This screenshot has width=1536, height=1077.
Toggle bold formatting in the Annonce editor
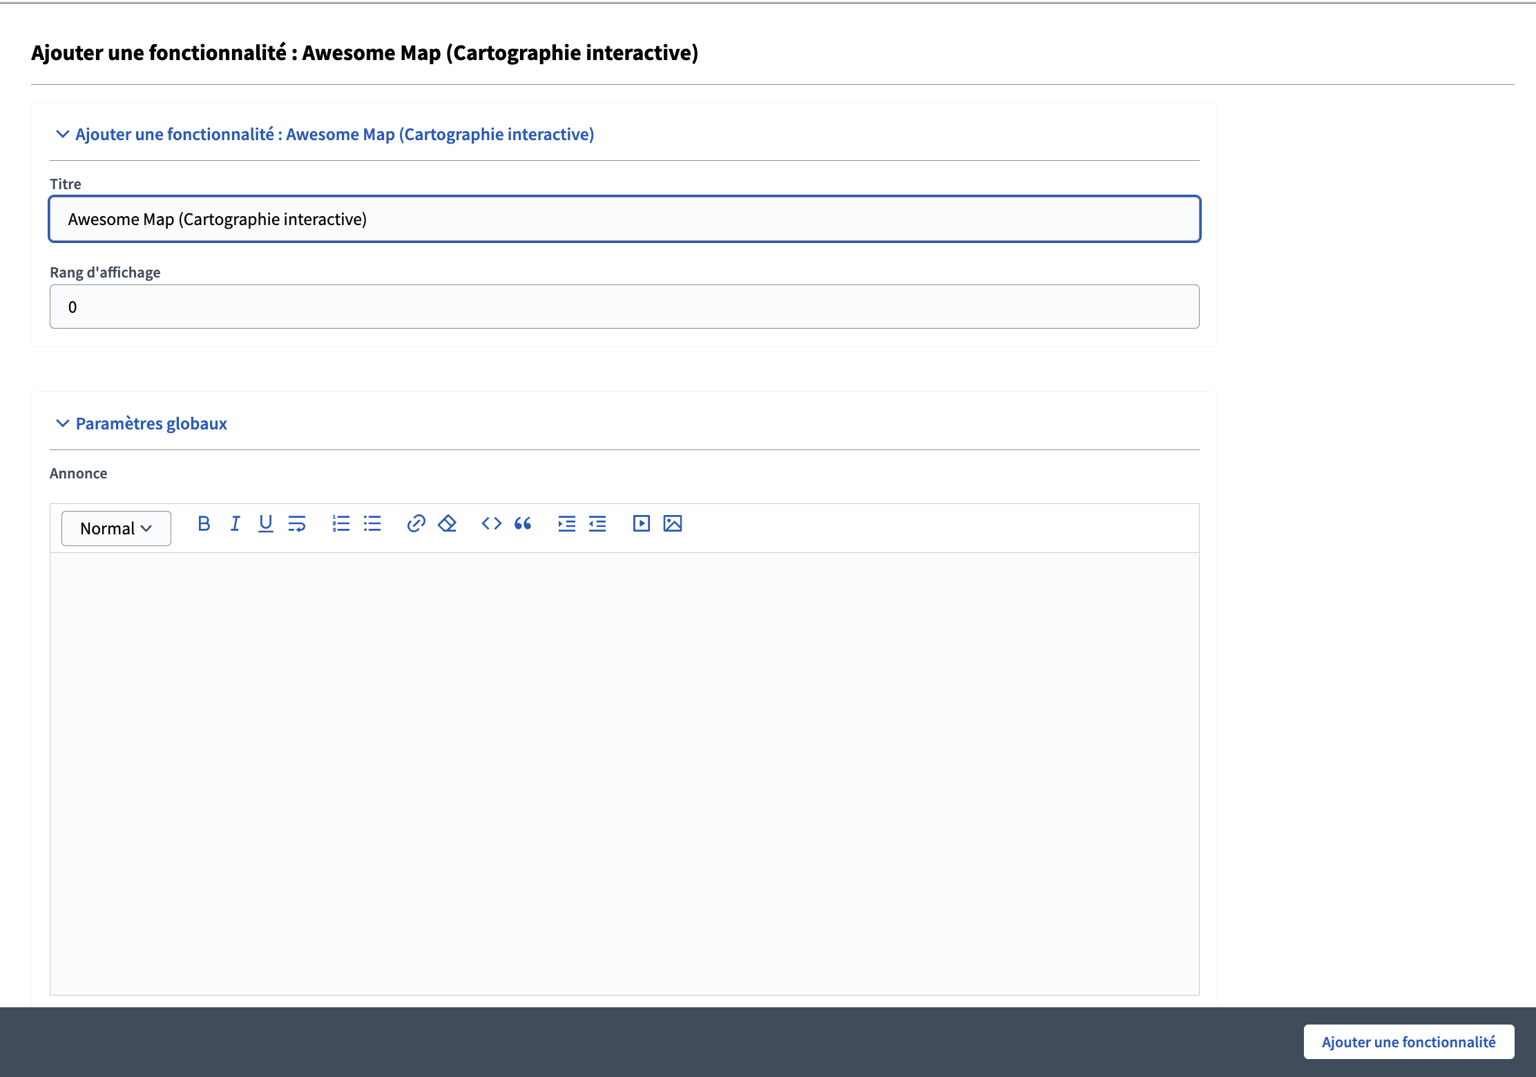(x=204, y=524)
